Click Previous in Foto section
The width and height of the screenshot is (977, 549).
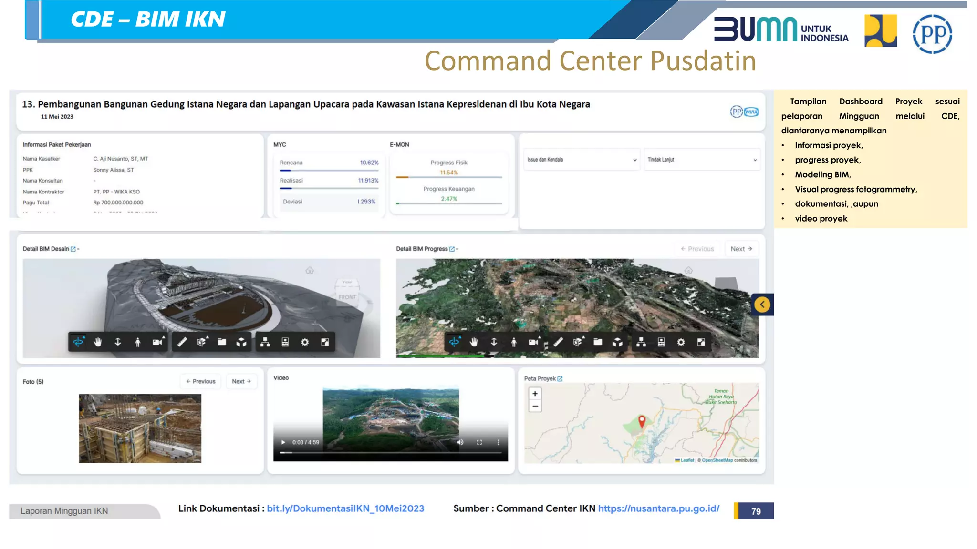(x=201, y=381)
